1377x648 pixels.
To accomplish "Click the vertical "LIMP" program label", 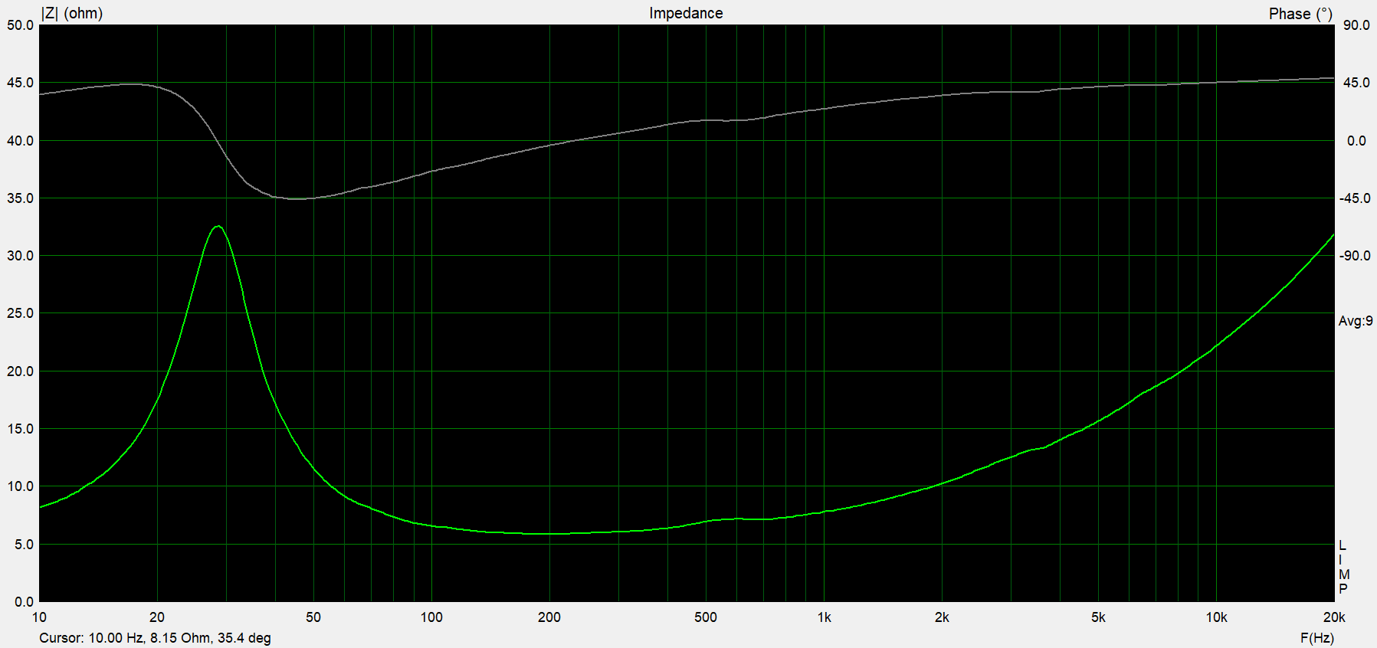I will tap(1343, 567).
